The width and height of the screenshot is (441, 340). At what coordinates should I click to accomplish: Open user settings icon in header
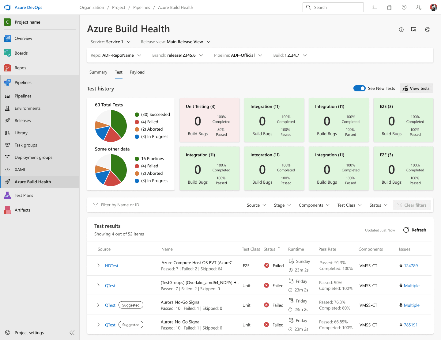pos(419,7)
